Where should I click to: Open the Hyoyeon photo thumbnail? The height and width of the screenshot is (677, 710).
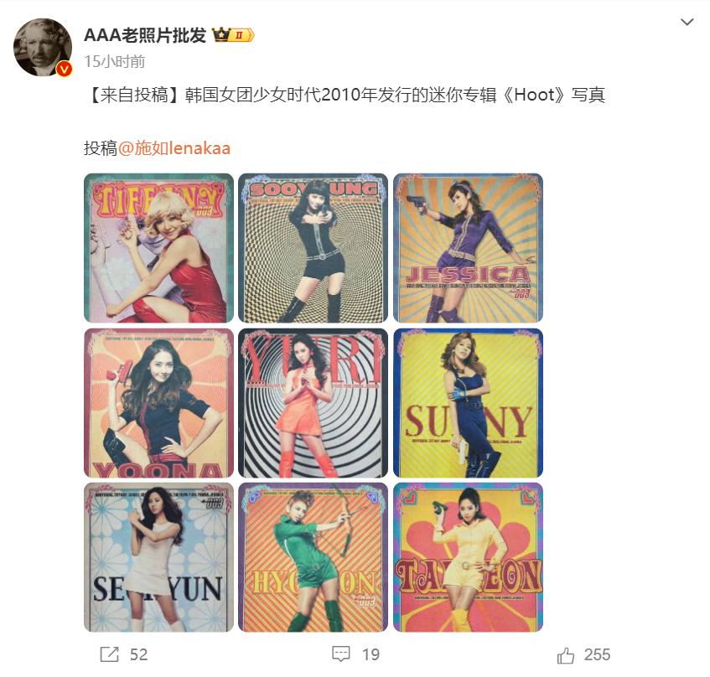click(313, 557)
